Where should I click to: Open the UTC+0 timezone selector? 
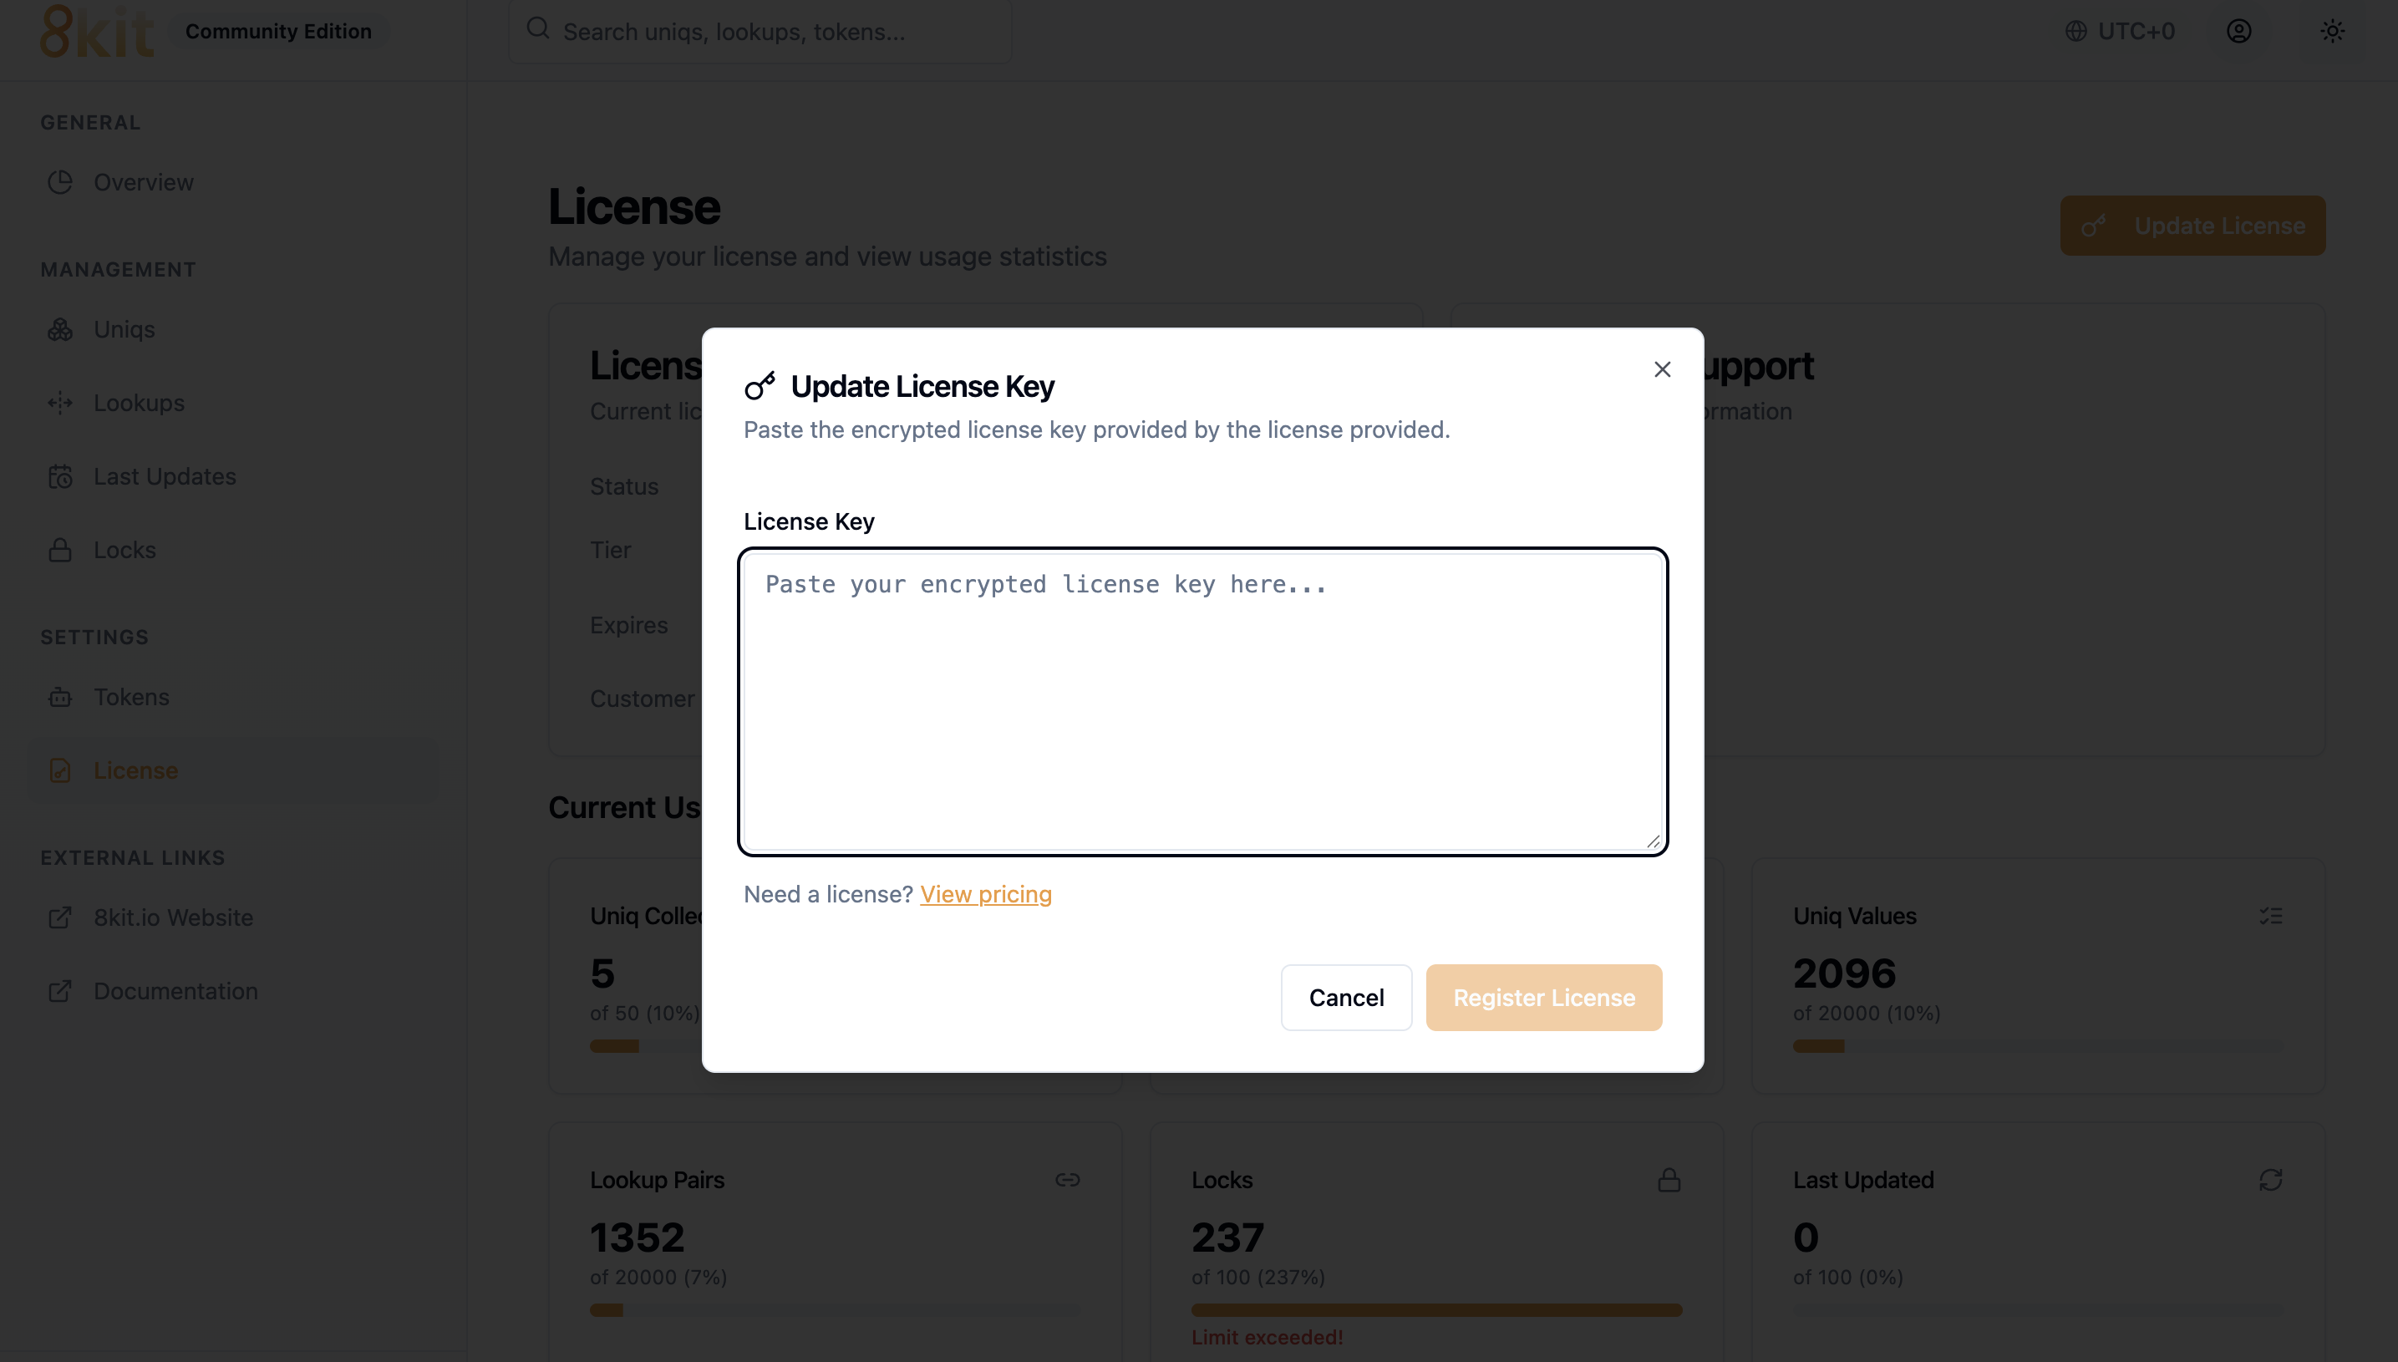point(2121,31)
